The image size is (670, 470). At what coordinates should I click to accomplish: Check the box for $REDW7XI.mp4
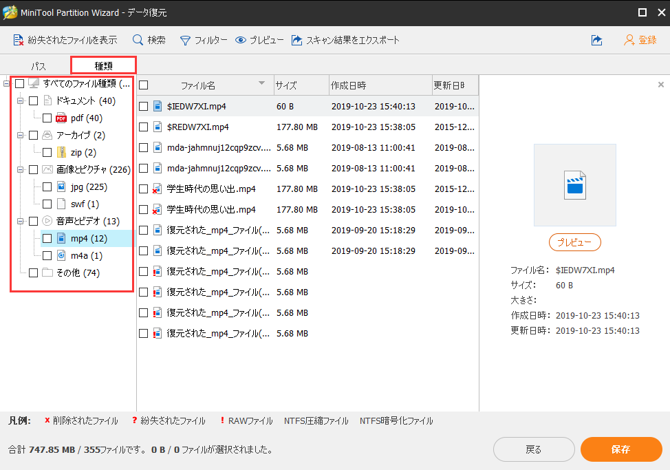click(x=144, y=127)
